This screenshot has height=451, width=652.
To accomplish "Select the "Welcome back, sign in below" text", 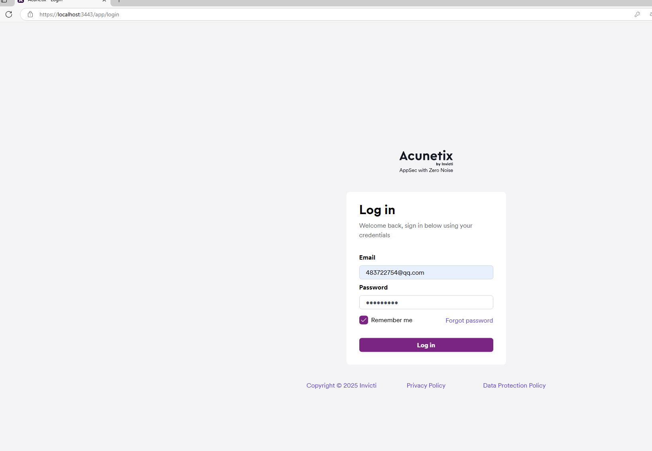I will click(x=416, y=230).
